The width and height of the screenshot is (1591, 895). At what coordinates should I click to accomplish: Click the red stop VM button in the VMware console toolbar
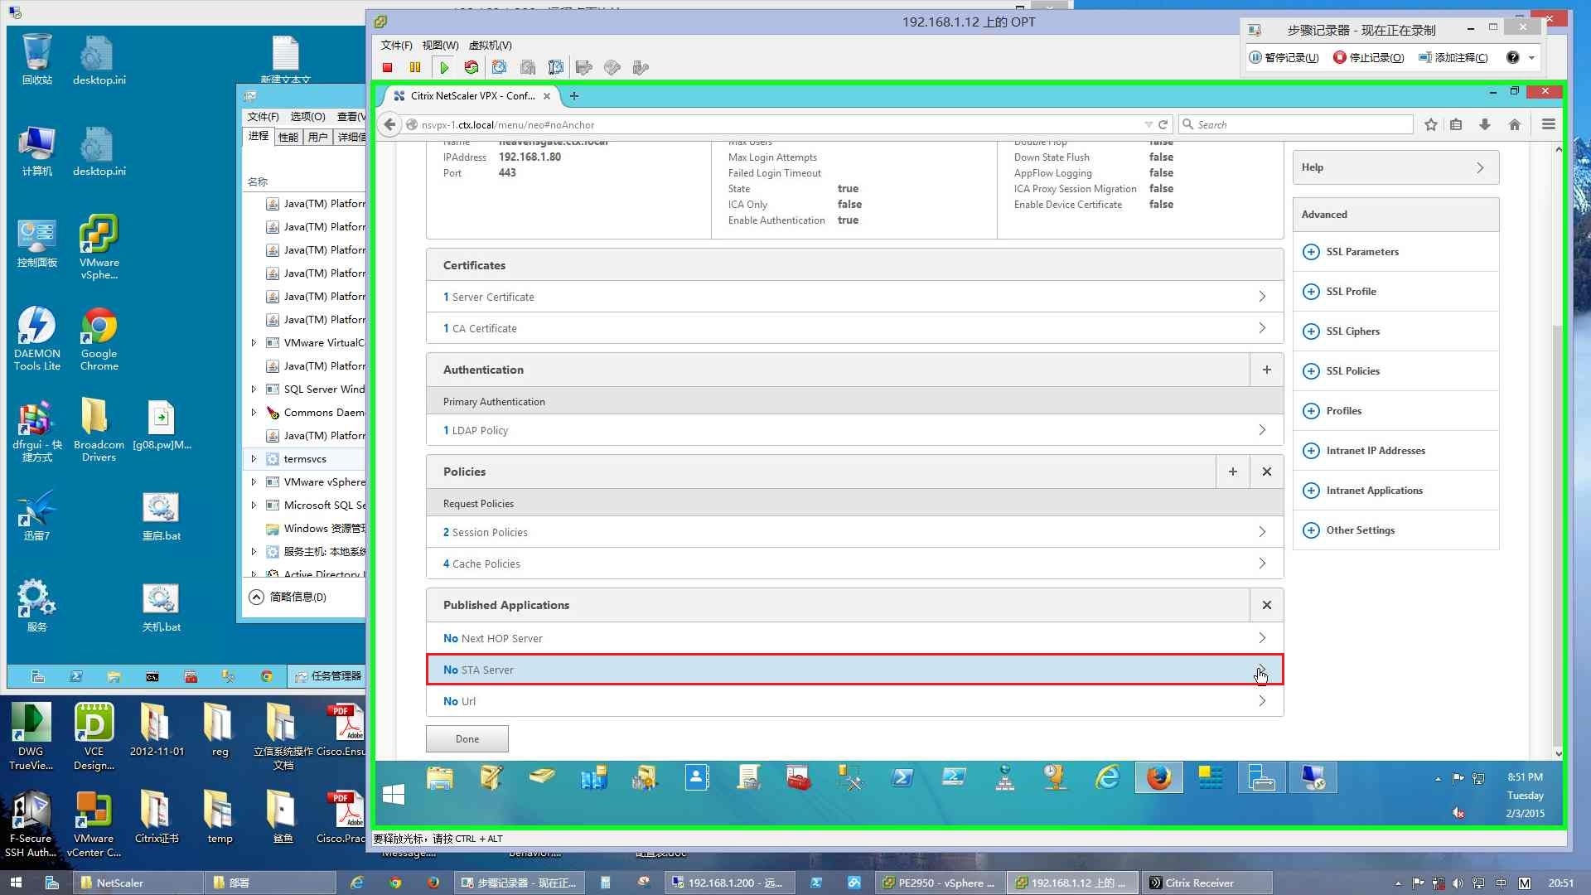387,67
